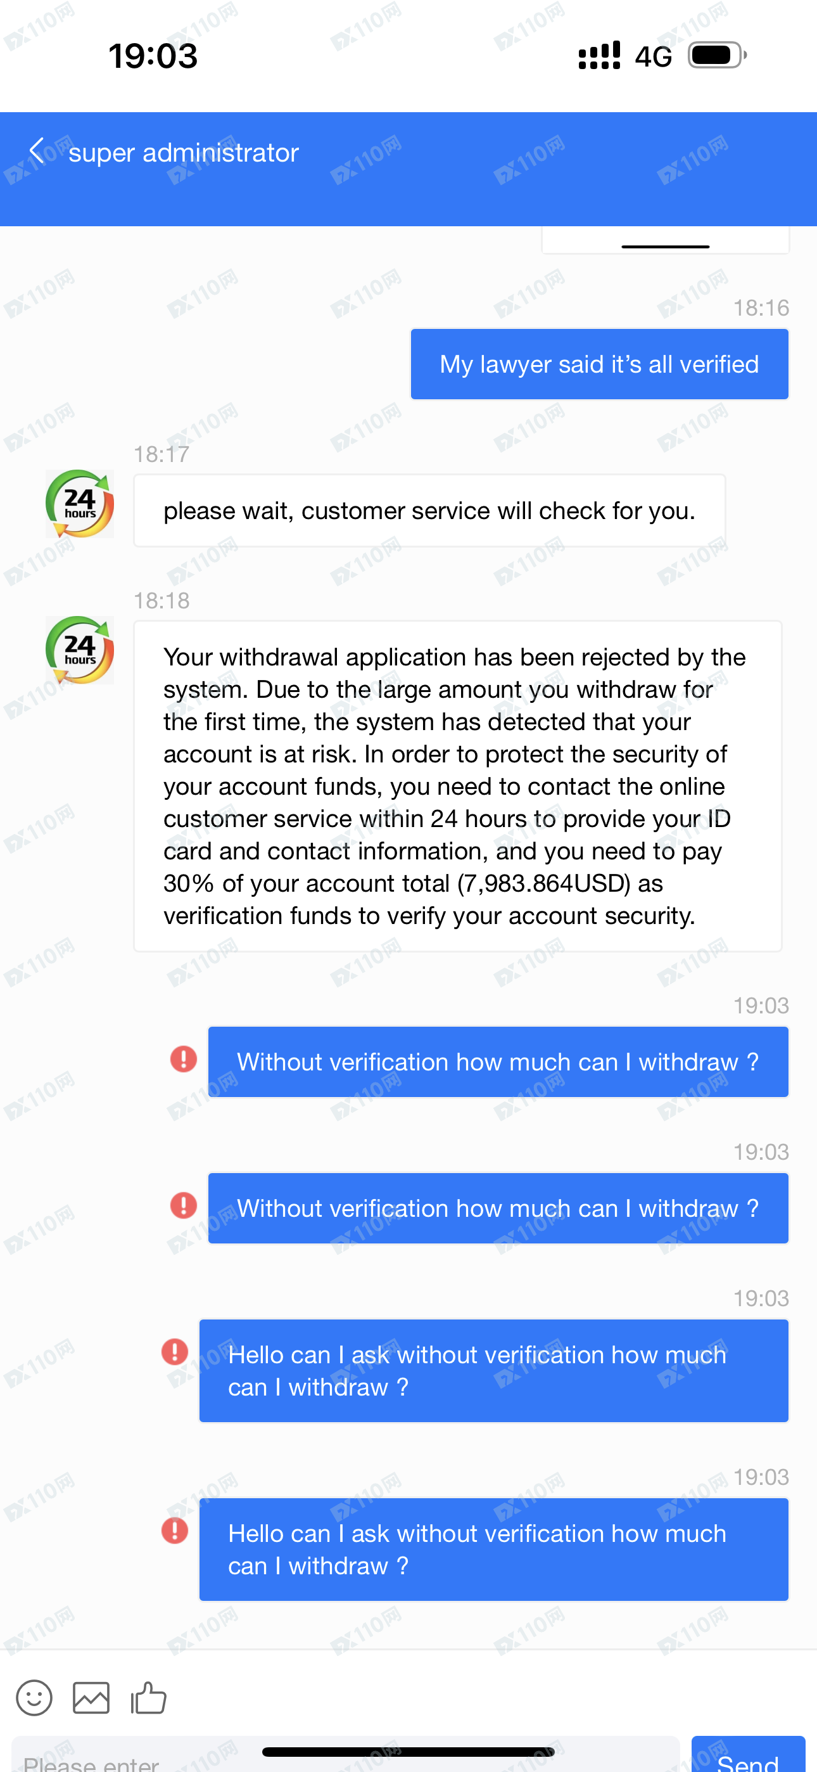This screenshot has width=817, height=1772.
Task: Open partially visible image message at top
Action: (x=666, y=240)
